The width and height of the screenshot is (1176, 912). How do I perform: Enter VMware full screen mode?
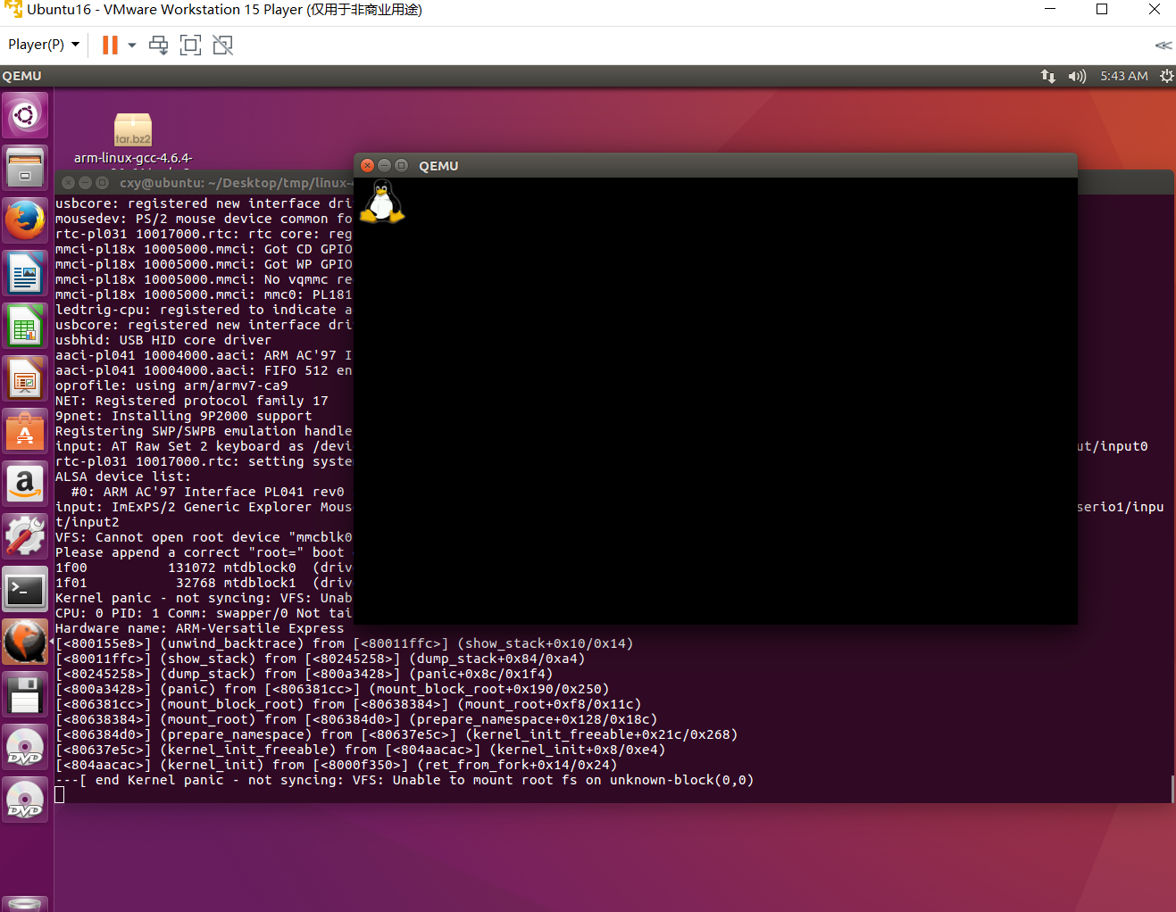(190, 45)
